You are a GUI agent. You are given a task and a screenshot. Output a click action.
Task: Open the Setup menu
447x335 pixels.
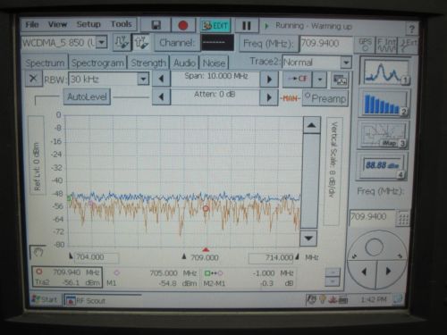[89, 24]
